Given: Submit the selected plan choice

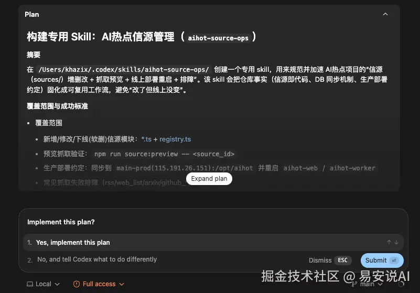Looking at the screenshot, I should tap(382, 261).
